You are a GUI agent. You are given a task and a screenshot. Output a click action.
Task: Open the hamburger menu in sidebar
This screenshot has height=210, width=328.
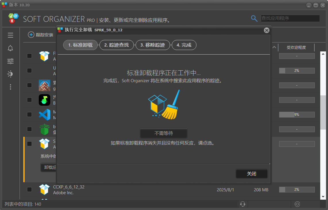pos(10,35)
